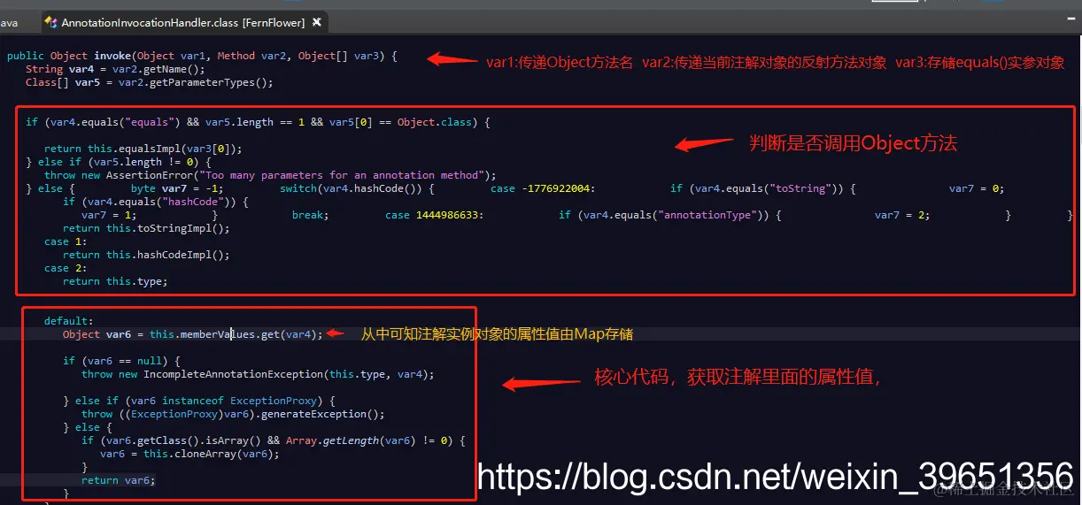1082x505 pixels.
Task: Click 'return this.toStringImpl();' line
Action: click(x=146, y=228)
